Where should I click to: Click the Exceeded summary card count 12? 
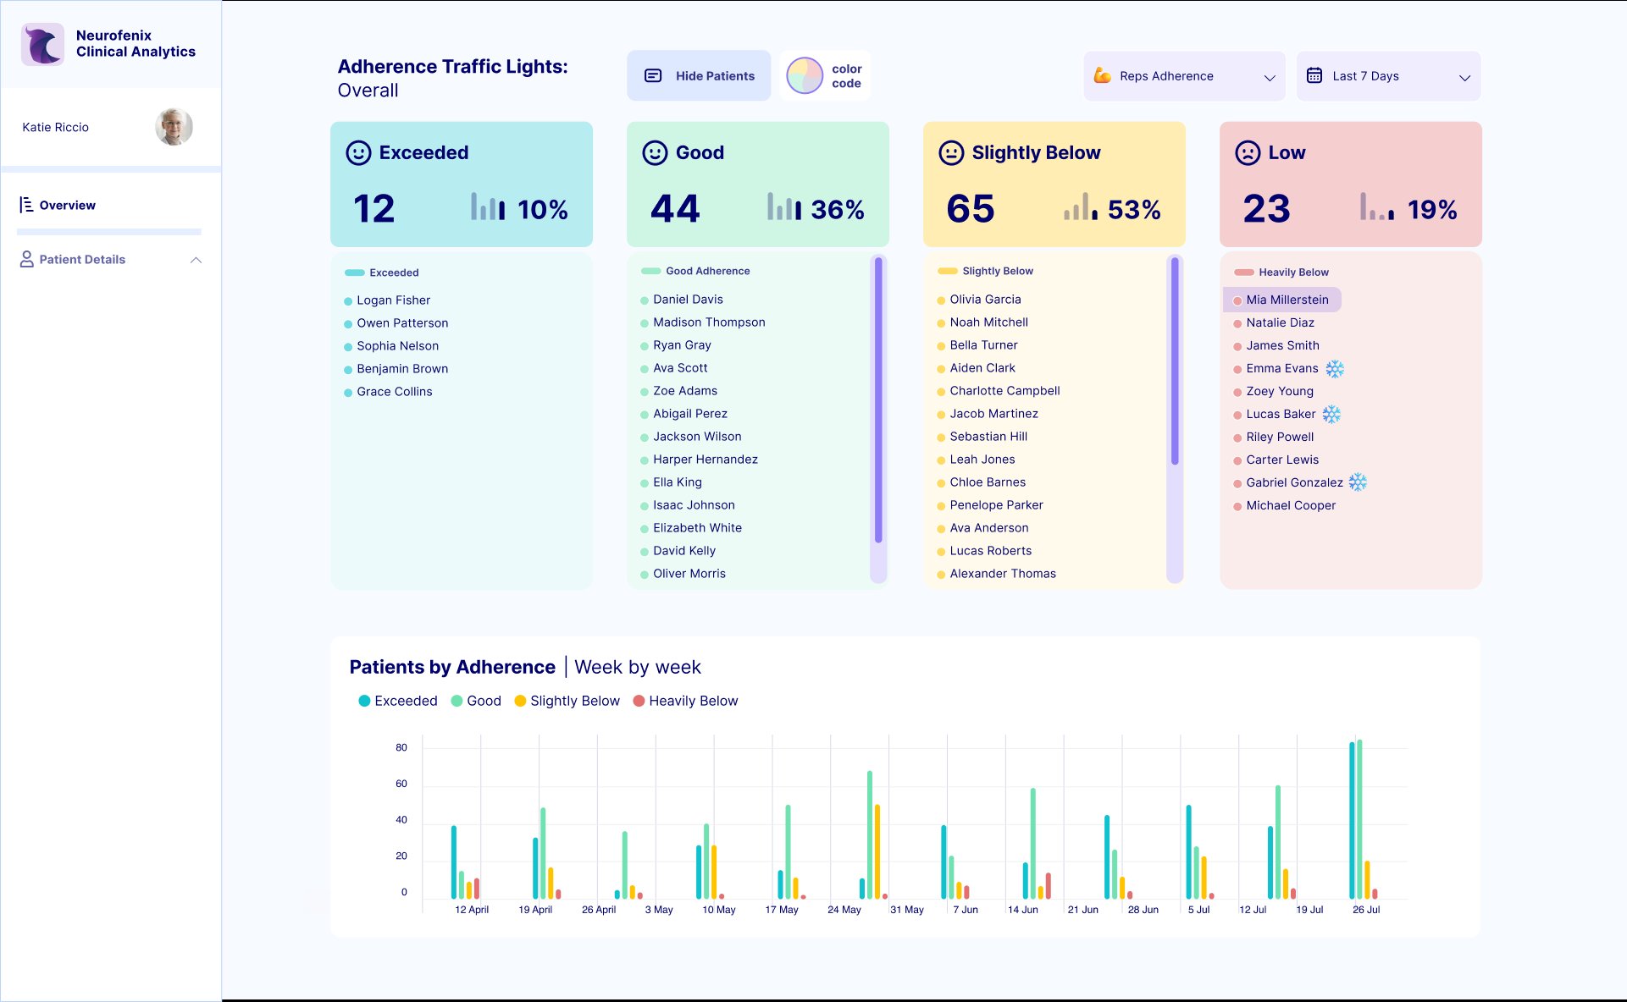[374, 209]
